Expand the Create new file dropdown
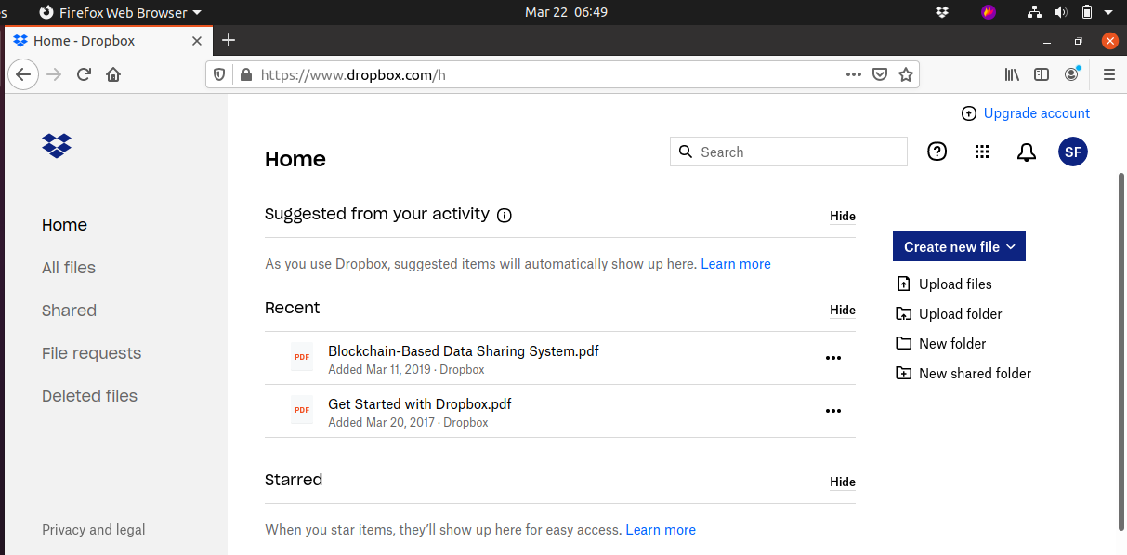 point(959,246)
